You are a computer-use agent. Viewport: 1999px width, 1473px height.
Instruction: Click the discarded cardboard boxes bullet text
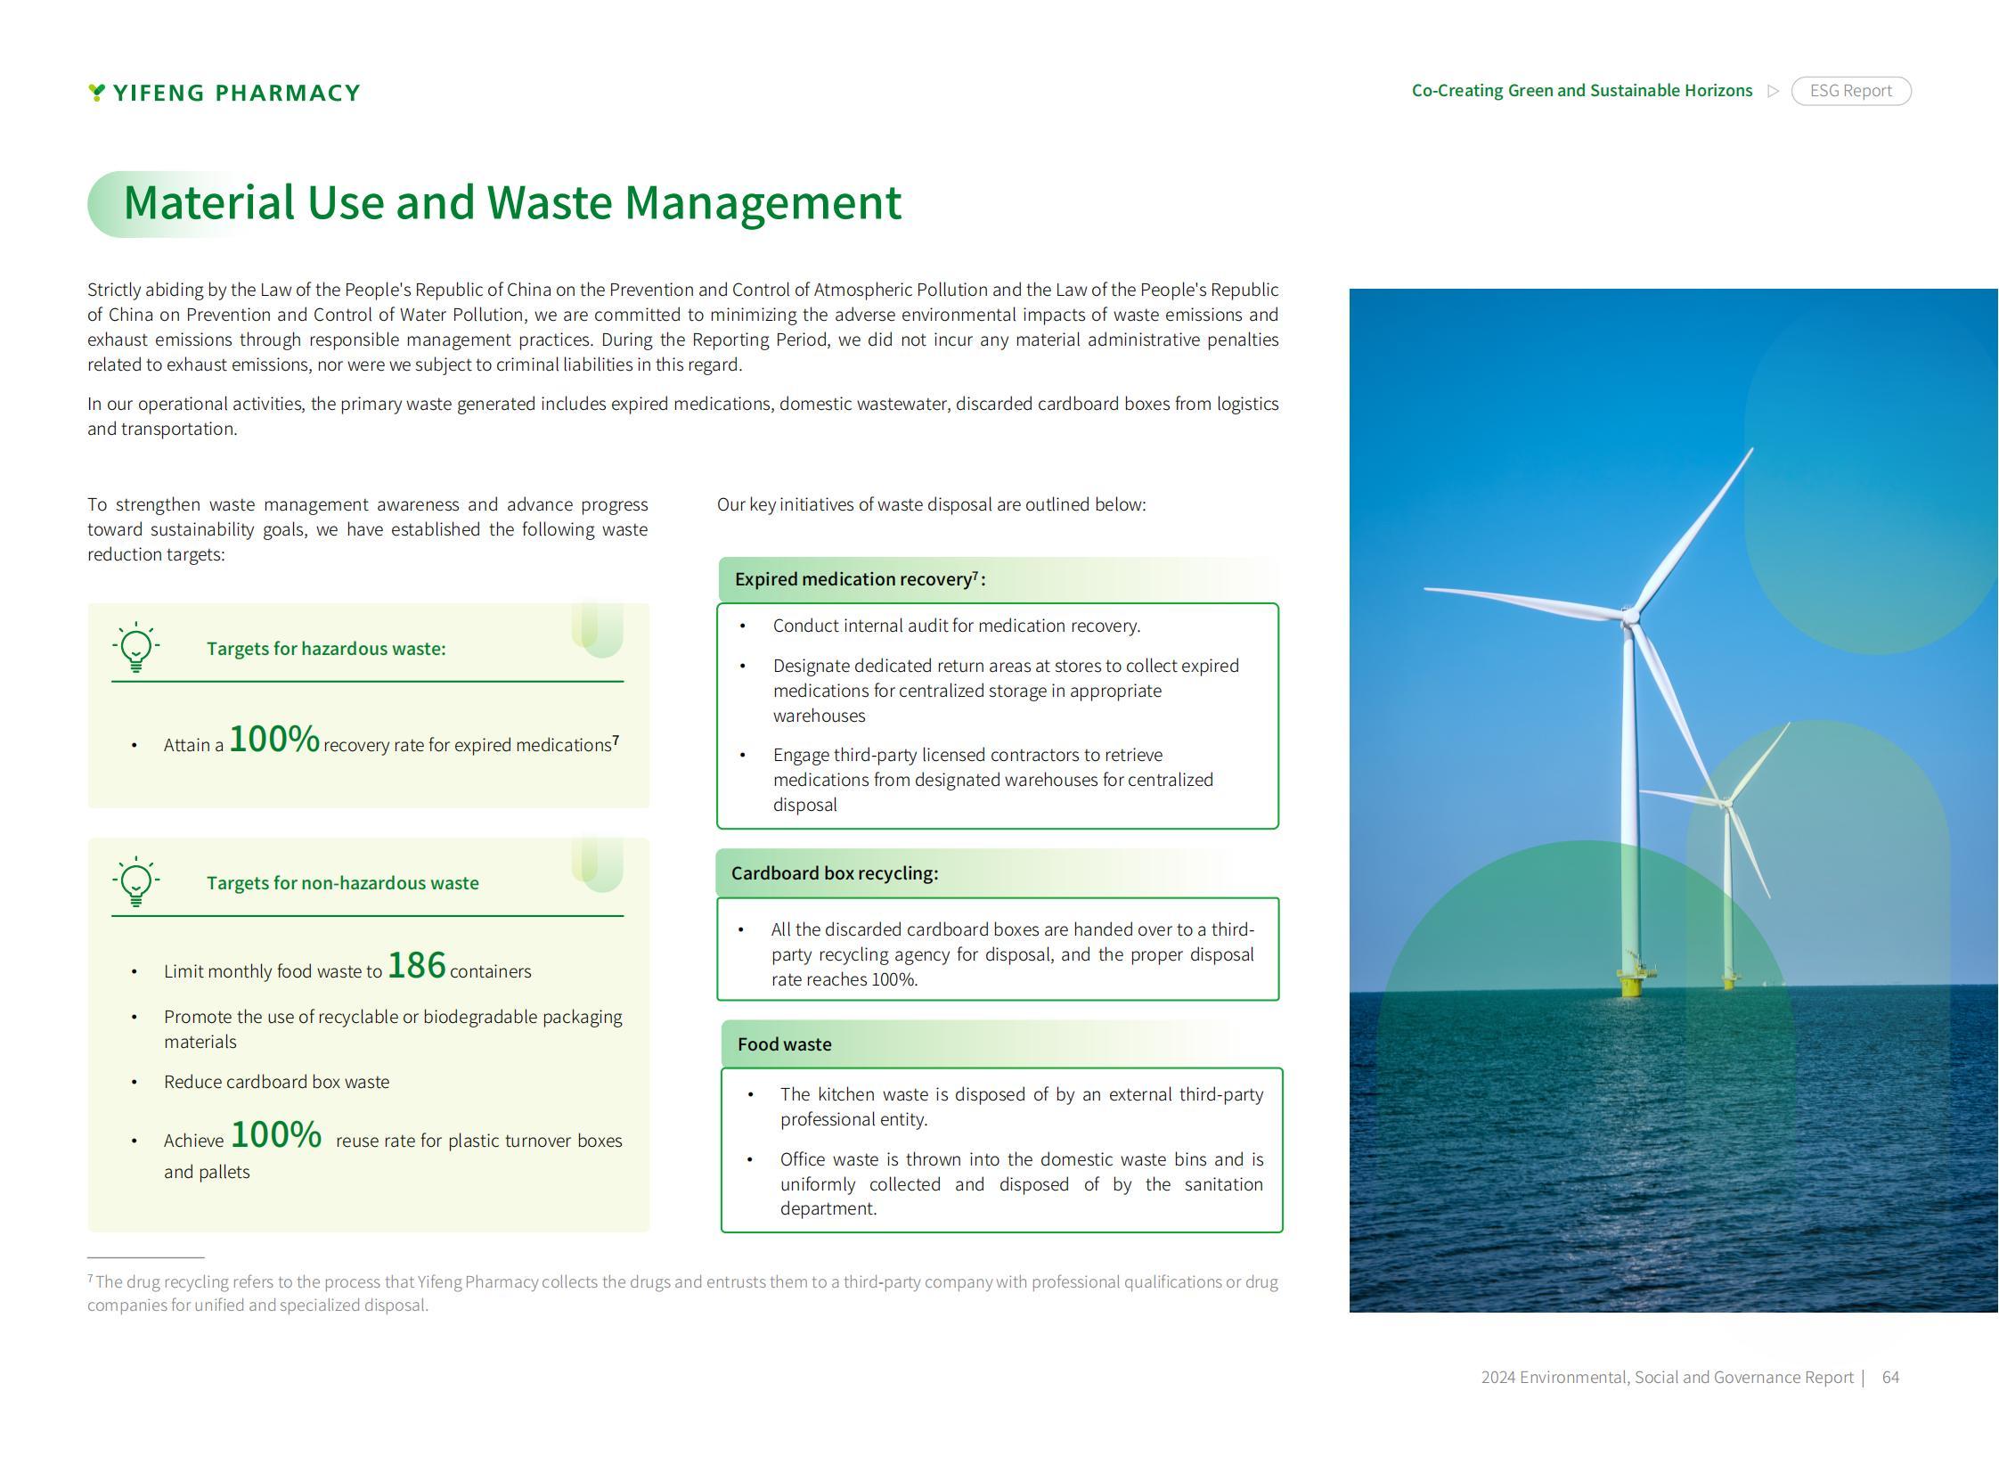click(x=1013, y=954)
